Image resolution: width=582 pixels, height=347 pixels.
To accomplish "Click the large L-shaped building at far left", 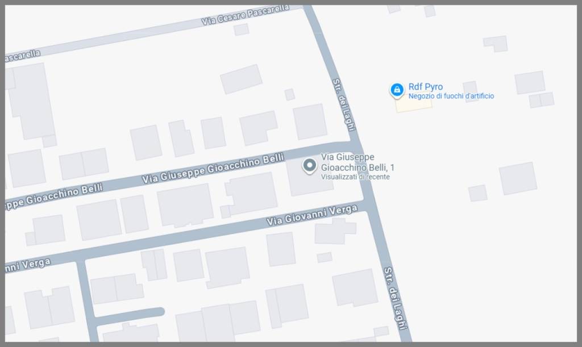I will (x=31, y=102).
